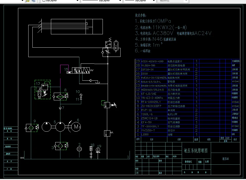Click the '液压系统原理图' title block text
The height and width of the screenshot is (180, 246).
(196, 151)
